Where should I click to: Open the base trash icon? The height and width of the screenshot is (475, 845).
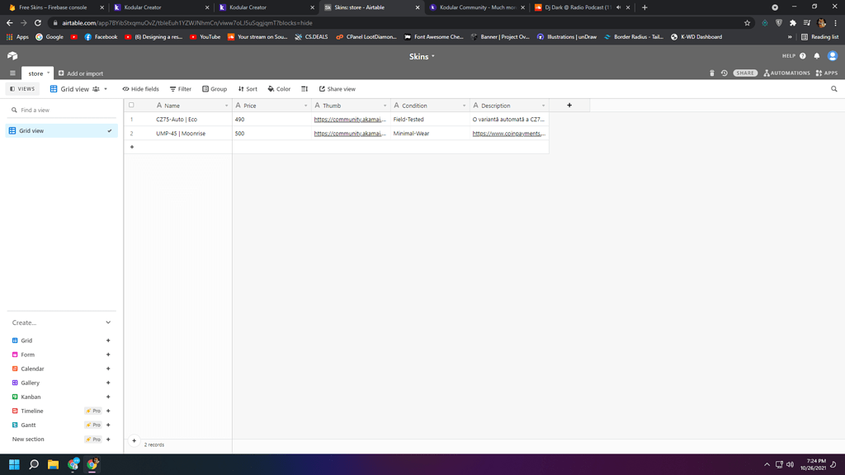point(711,73)
